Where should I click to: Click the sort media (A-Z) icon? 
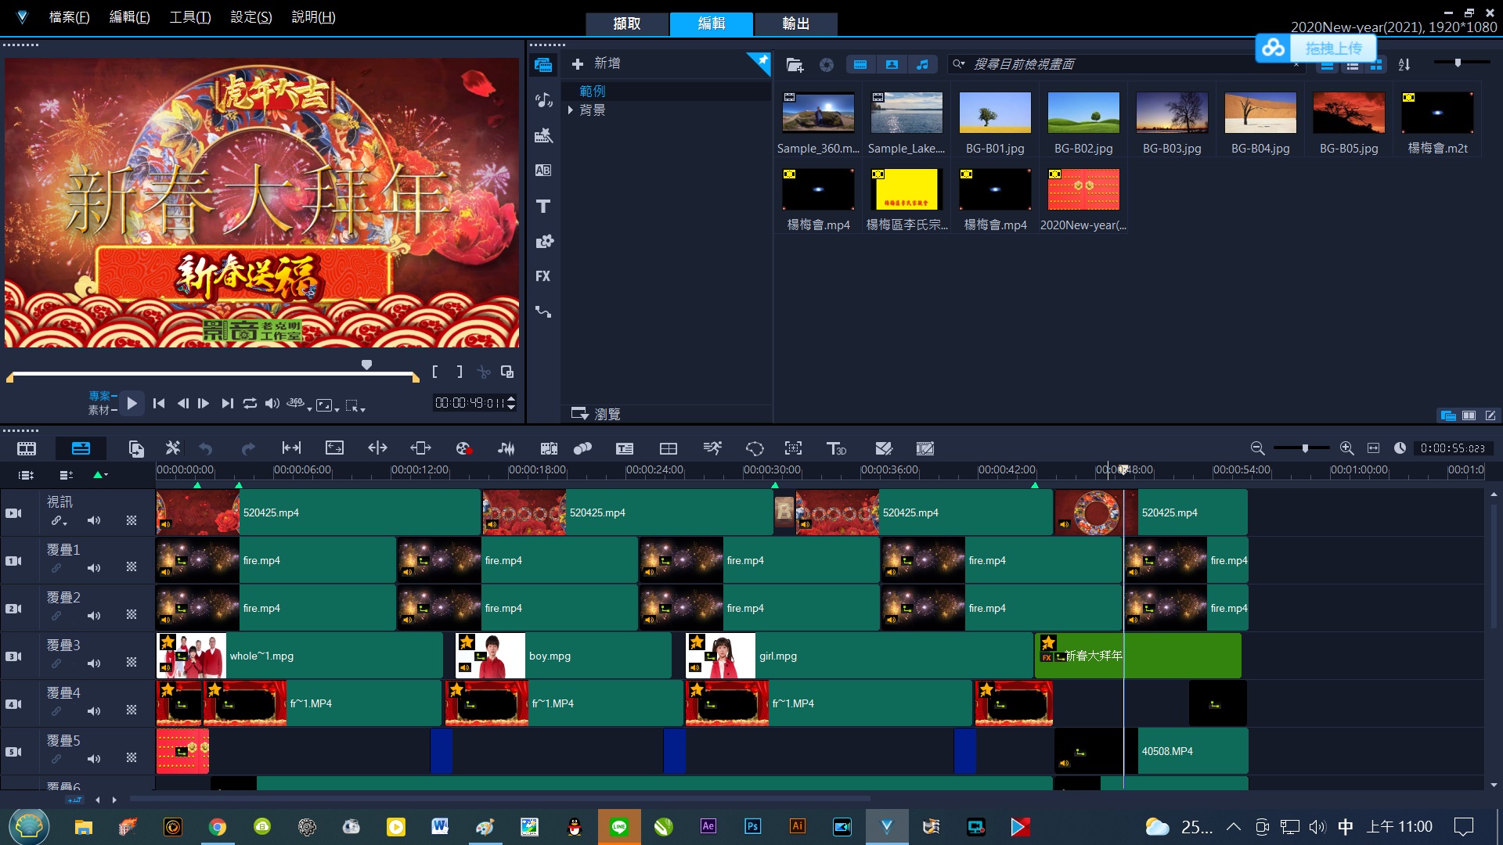[x=1404, y=65]
